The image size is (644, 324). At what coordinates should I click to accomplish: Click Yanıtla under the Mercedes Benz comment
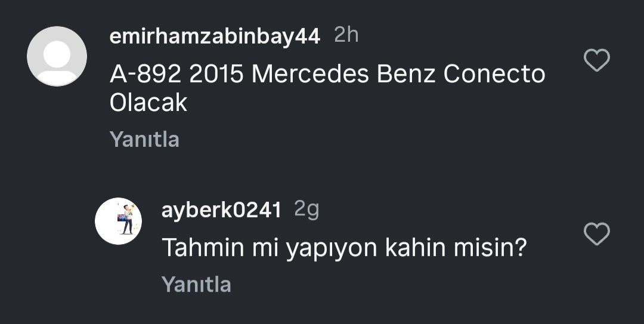(144, 140)
